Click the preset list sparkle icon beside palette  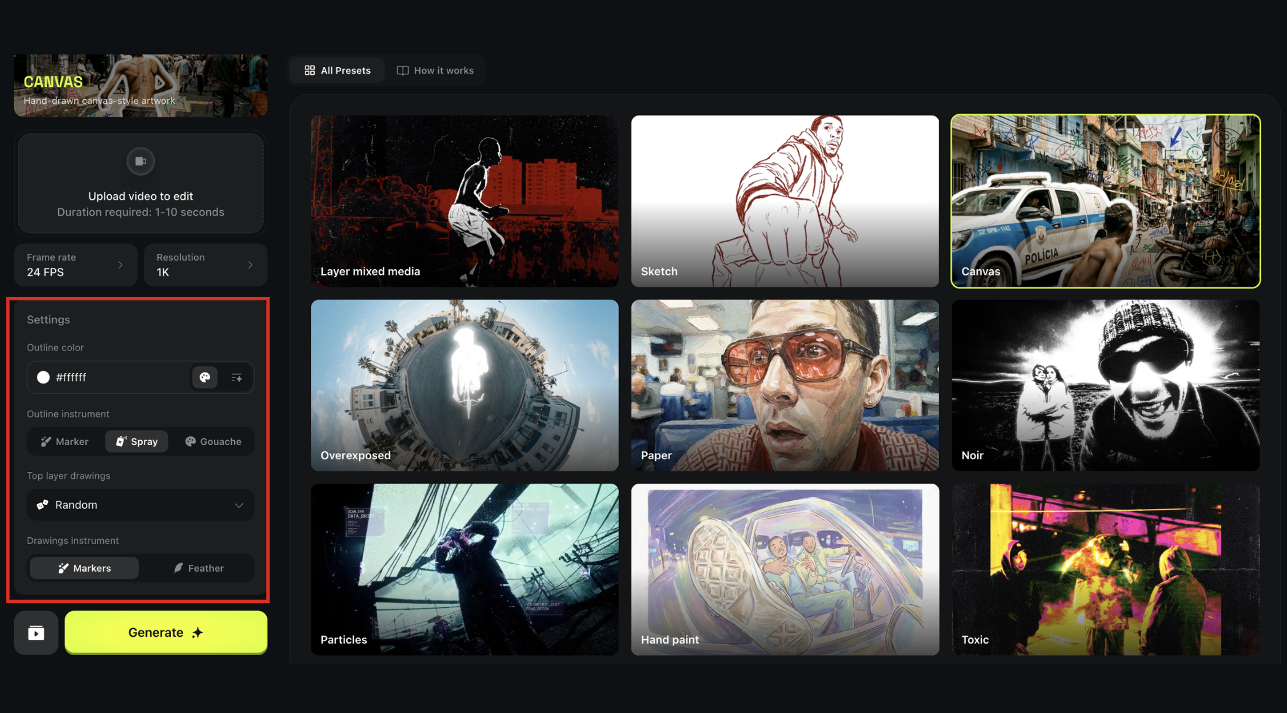(236, 377)
